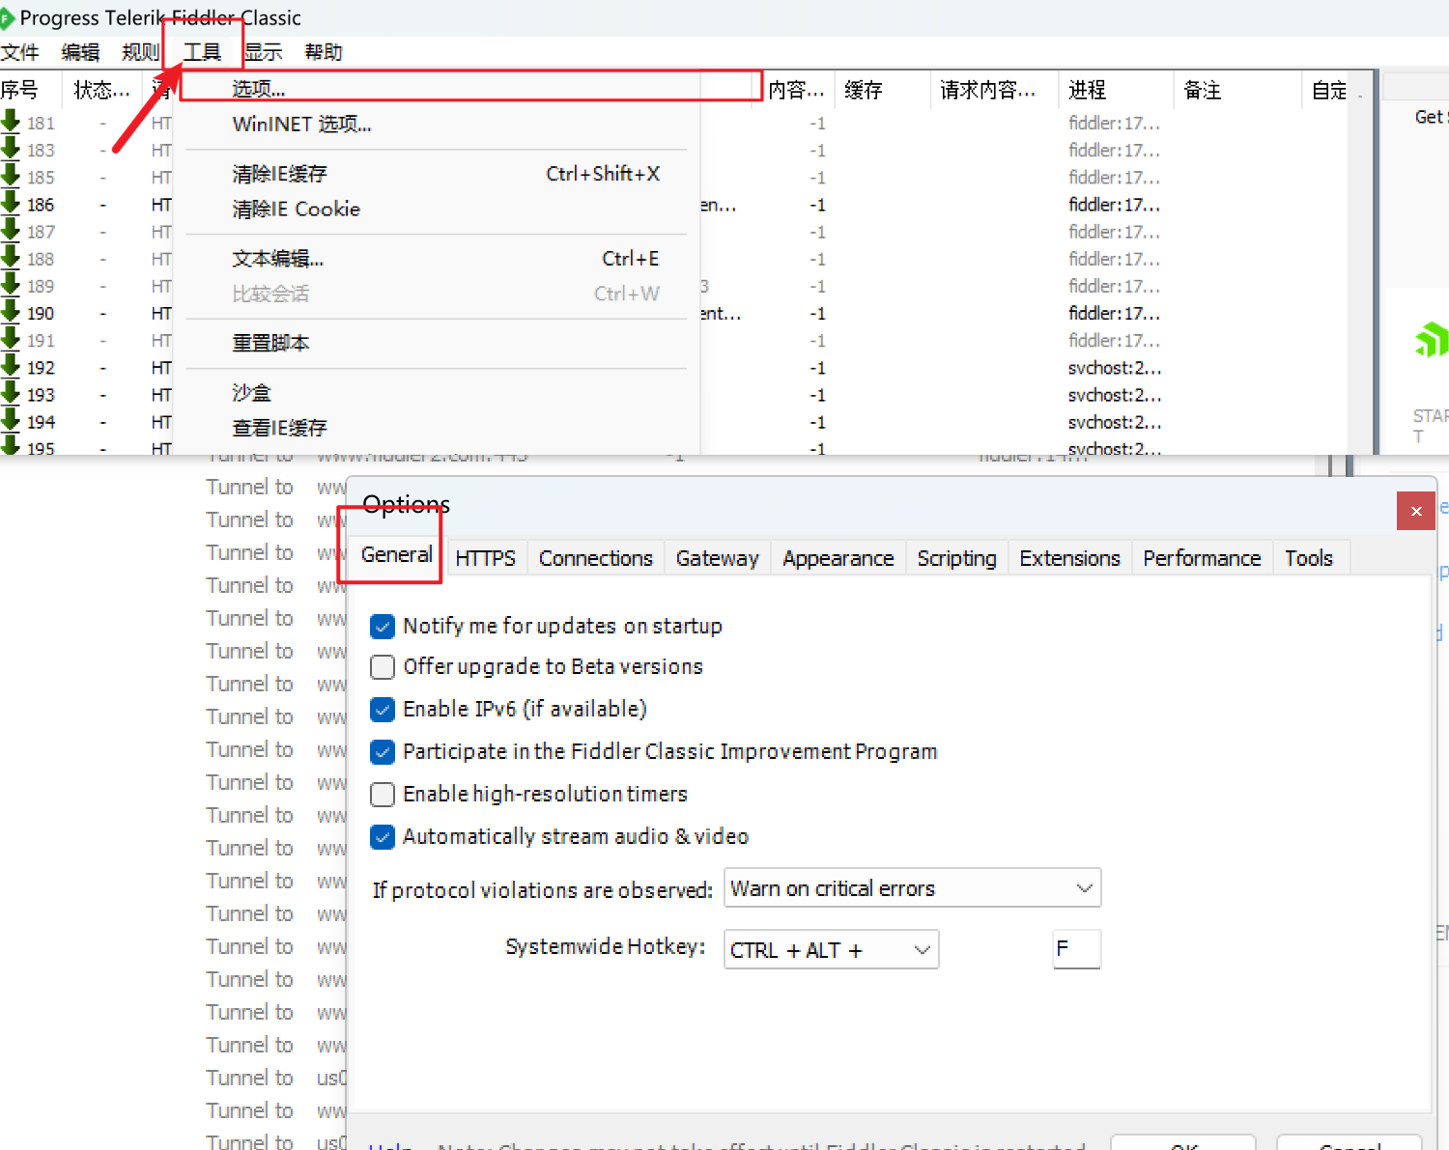Open the protocol violations dropdown

912,888
